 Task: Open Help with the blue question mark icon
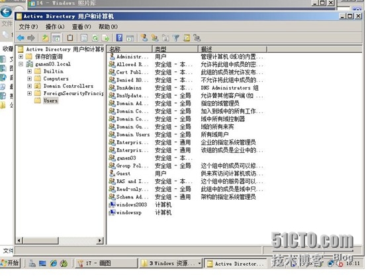coord(119,38)
